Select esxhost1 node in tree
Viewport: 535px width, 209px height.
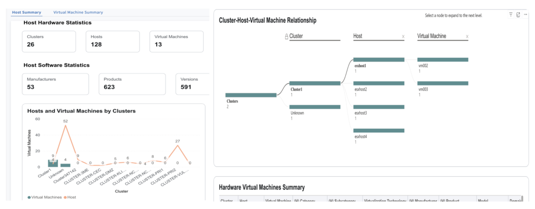click(378, 59)
